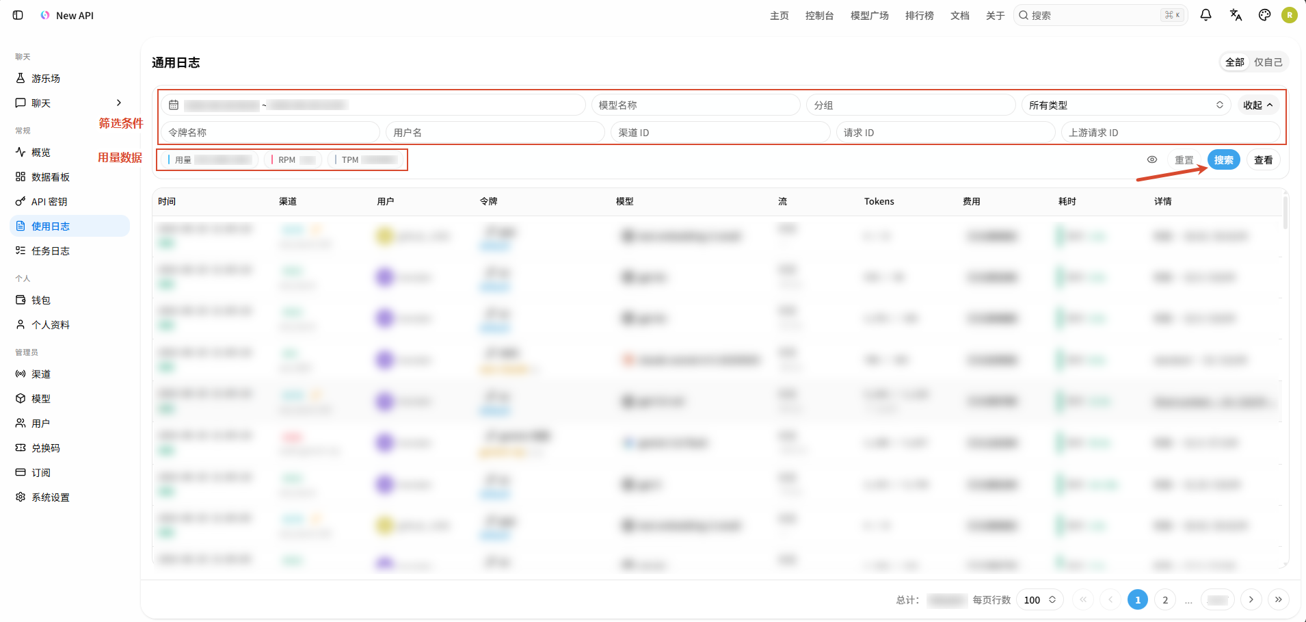Open 数据看板 in sidebar
Image resolution: width=1306 pixels, height=622 pixels.
pos(70,177)
